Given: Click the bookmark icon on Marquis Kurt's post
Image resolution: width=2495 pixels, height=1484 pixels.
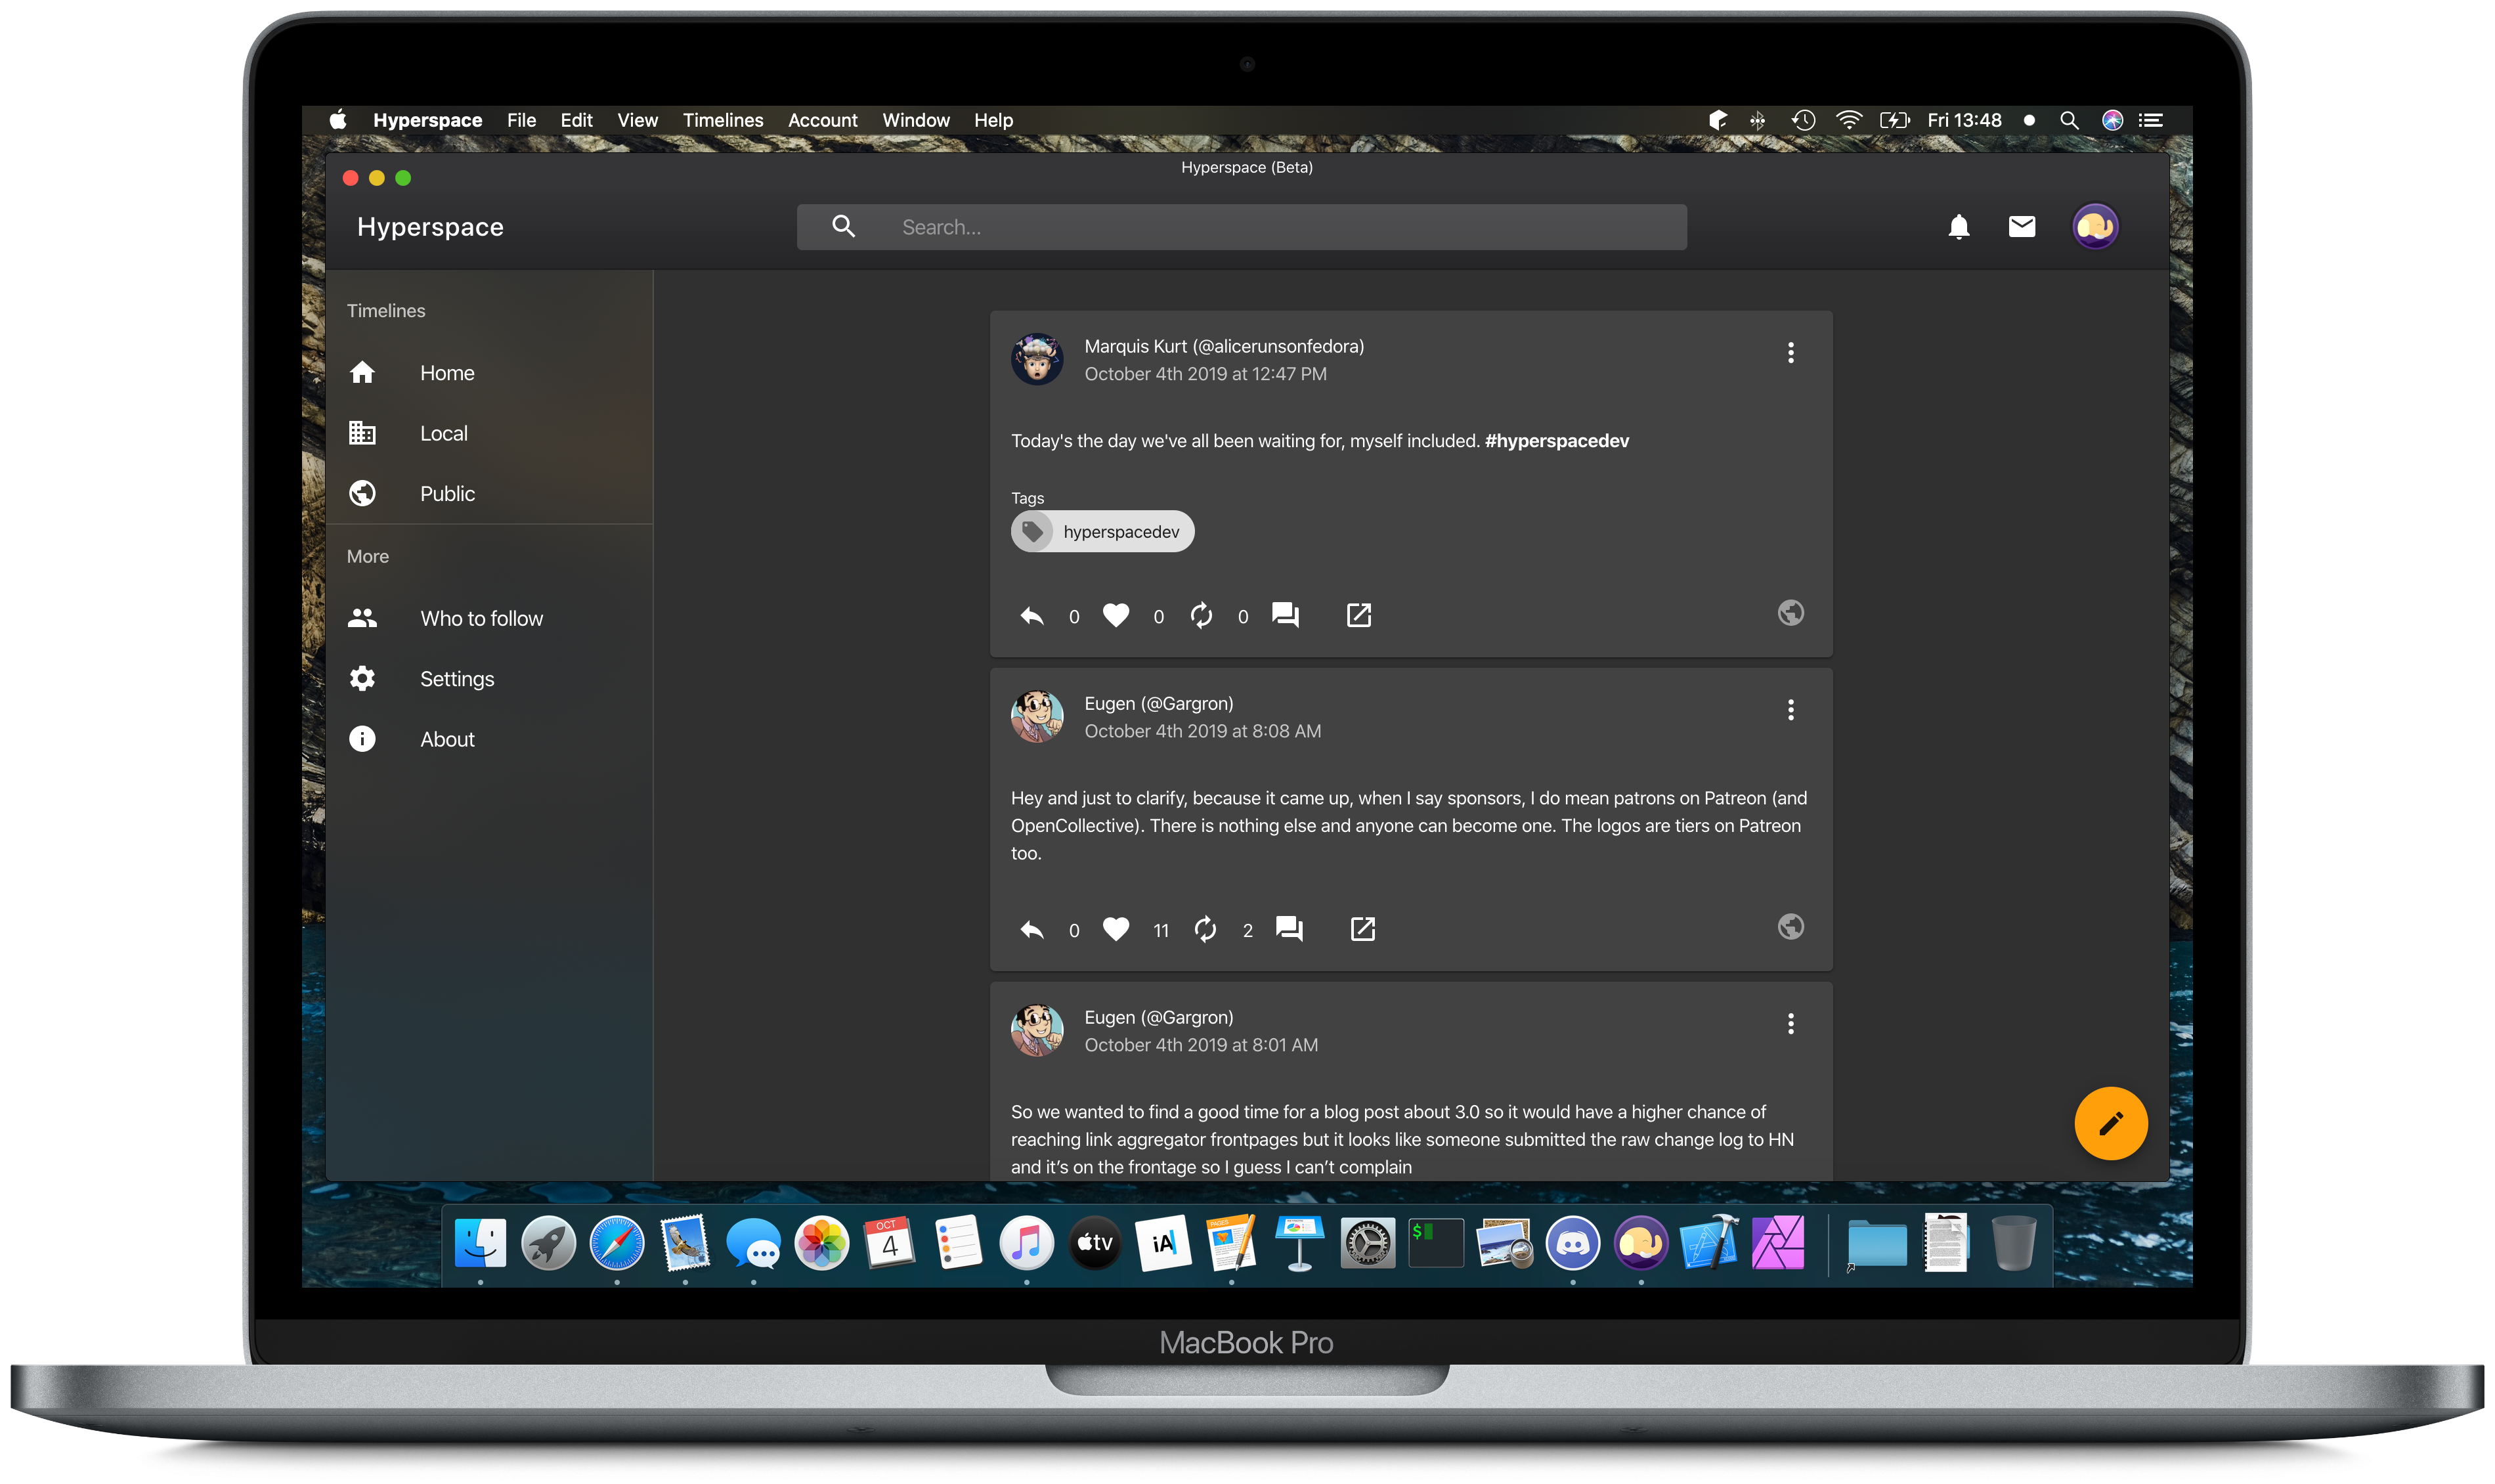Looking at the screenshot, I should [1358, 615].
